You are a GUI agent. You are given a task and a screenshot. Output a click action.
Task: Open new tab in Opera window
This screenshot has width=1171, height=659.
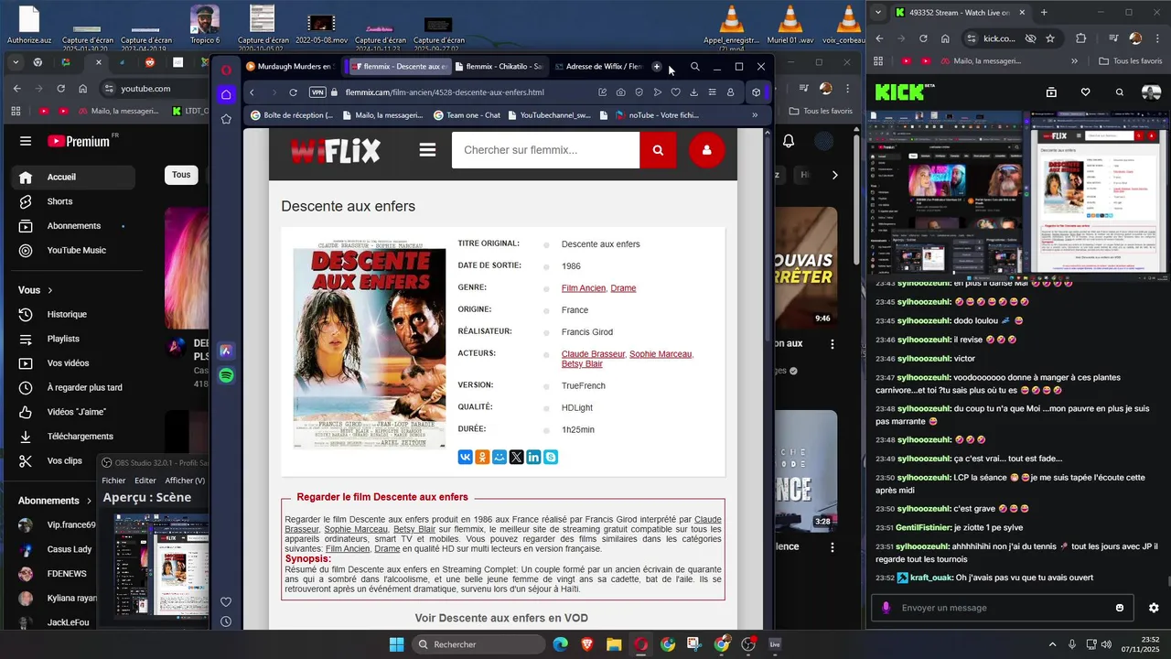(x=656, y=67)
